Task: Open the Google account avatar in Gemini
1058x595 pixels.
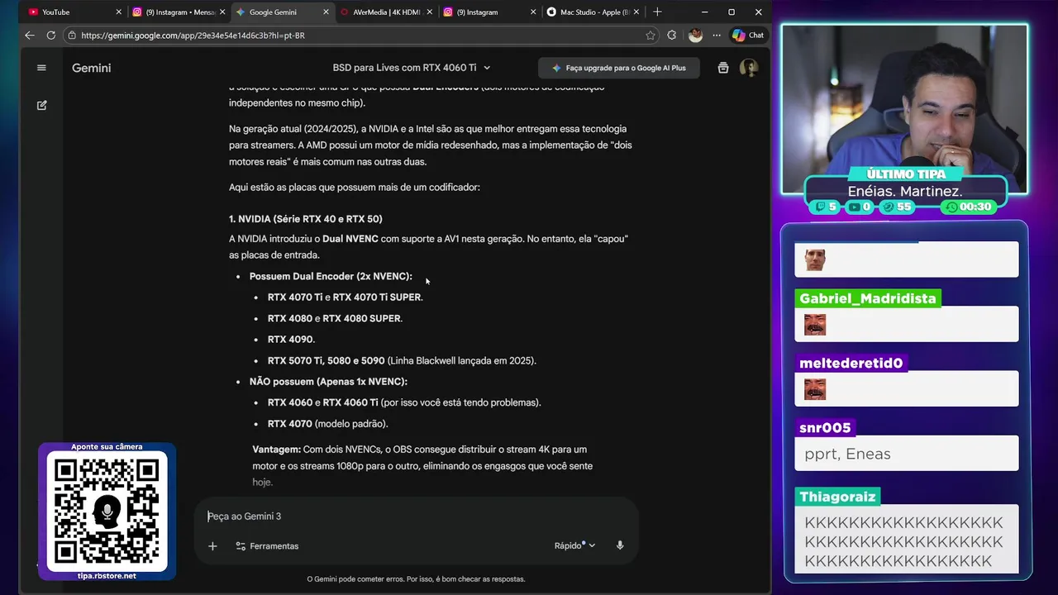Action: [x=749, y=68]
